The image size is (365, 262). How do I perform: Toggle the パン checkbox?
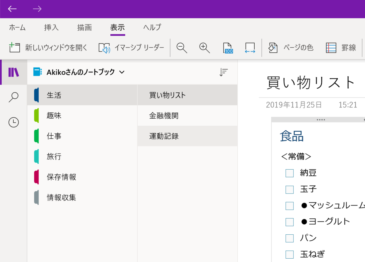pos(289,238)
